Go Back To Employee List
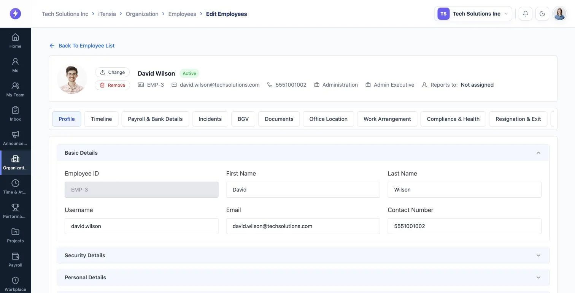575x293 pixels. [x=82, y=46]
